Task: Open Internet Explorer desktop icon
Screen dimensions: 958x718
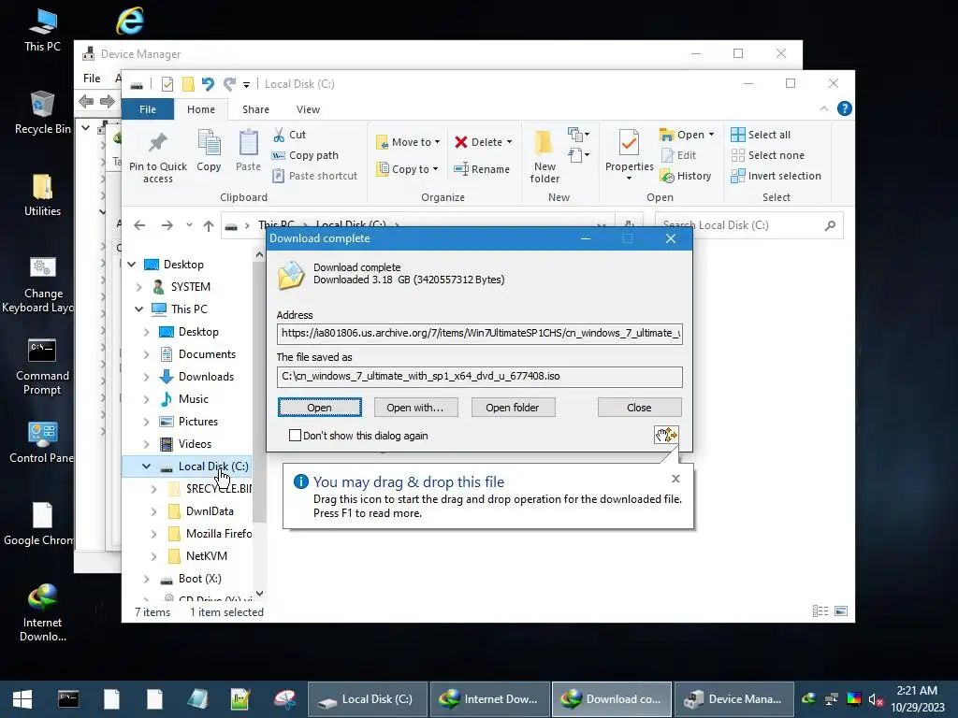Action: [x=129, y=21]
